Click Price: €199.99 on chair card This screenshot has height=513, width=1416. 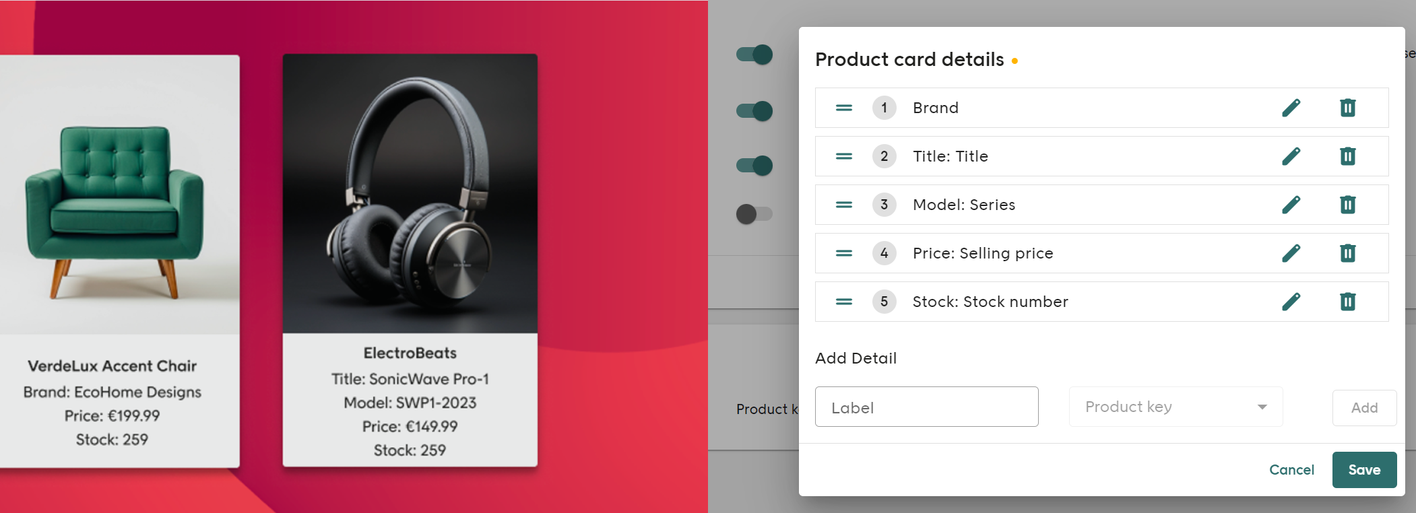point(112,415)
